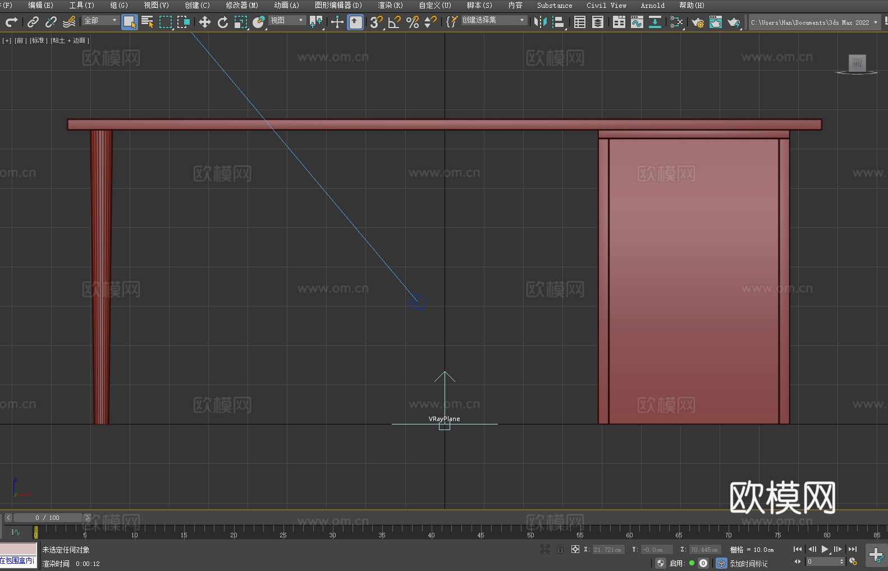The image size is (888, 571).
Task: Click the Bind to Space Warp icon
Action: click(69, 22)
